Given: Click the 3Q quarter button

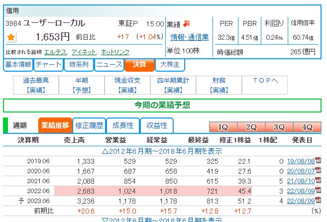Looking at the screenshot, I should tap(279, 127).
